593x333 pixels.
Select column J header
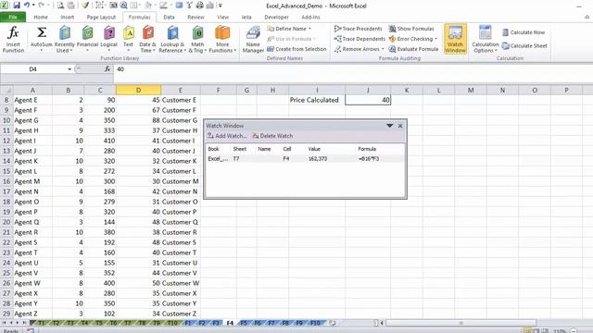click(368, 91)
